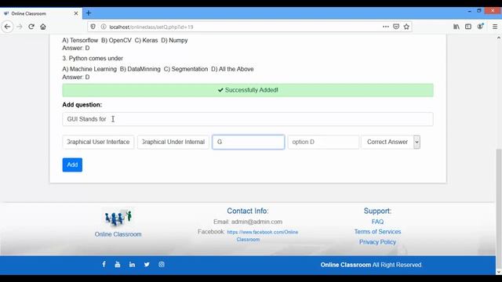Open the tracking protection shield icon
This screenshot has height=282, width=502.
93,27
